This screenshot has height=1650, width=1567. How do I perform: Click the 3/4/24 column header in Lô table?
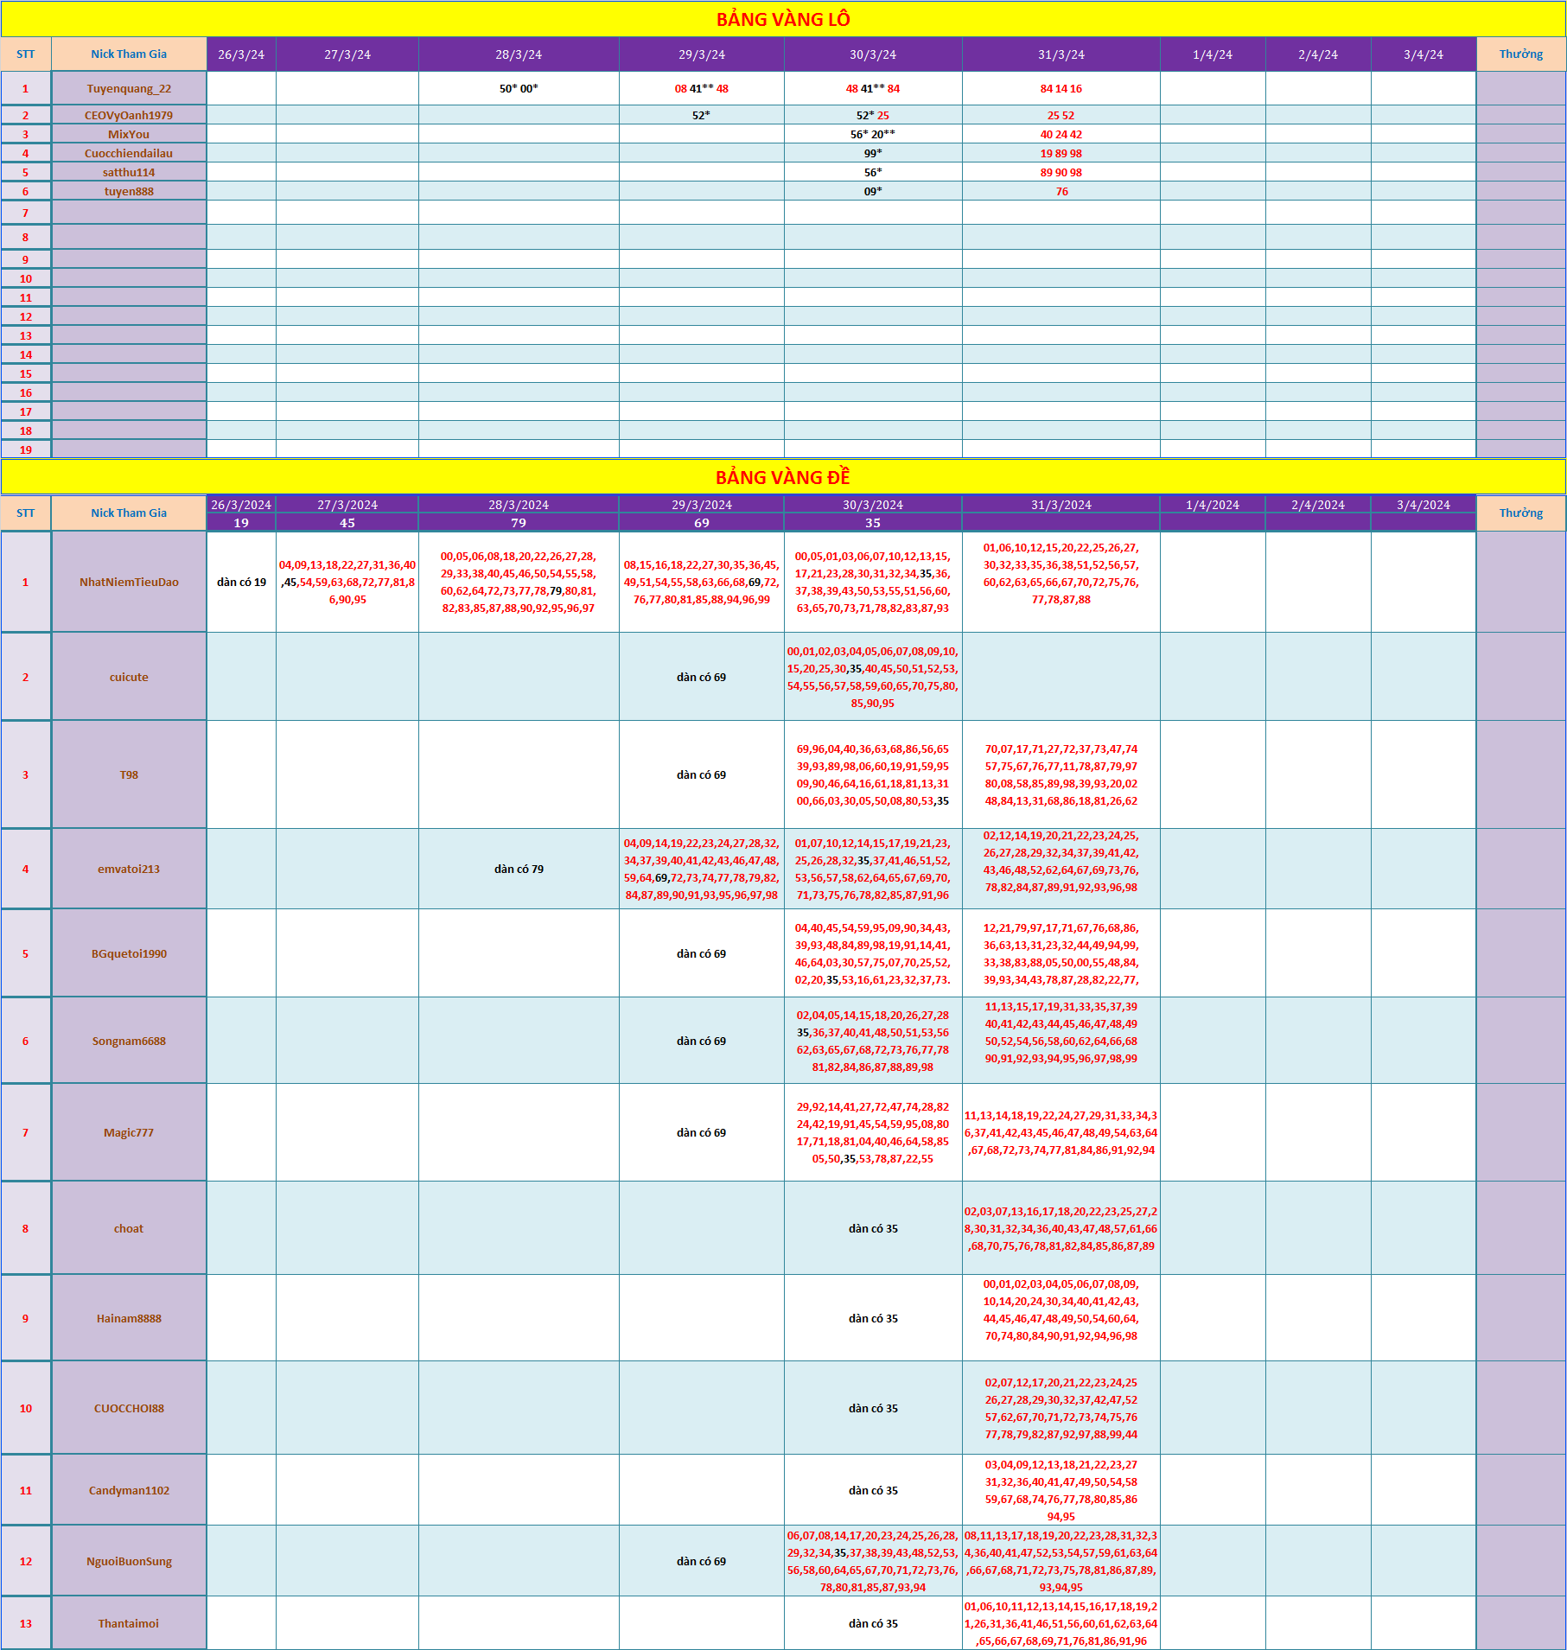click(x=1424, y=54)
